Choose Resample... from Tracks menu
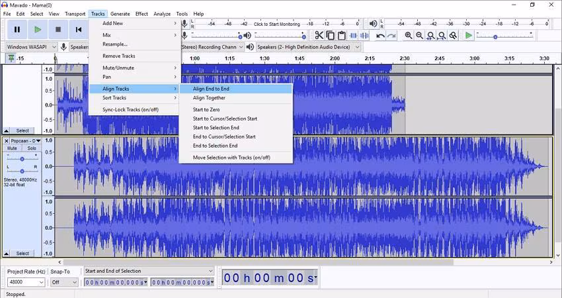 (x=134, y=44)
